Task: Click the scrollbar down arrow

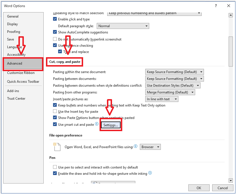Action: 231,180
